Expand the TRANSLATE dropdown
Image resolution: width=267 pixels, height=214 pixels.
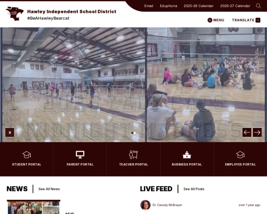[x=246, y=20]
